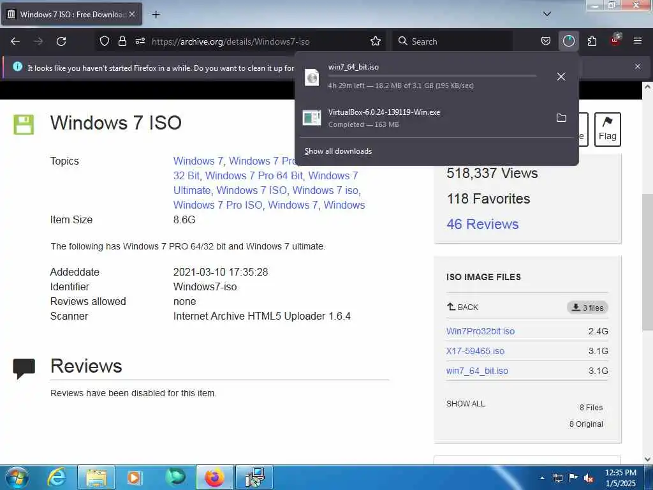Cancel the win7_64_bit.iso download

coord(561,77)
